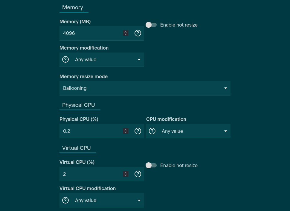Enable hot resize for Memory
The image size is (290, 211).
coord(151,25)
